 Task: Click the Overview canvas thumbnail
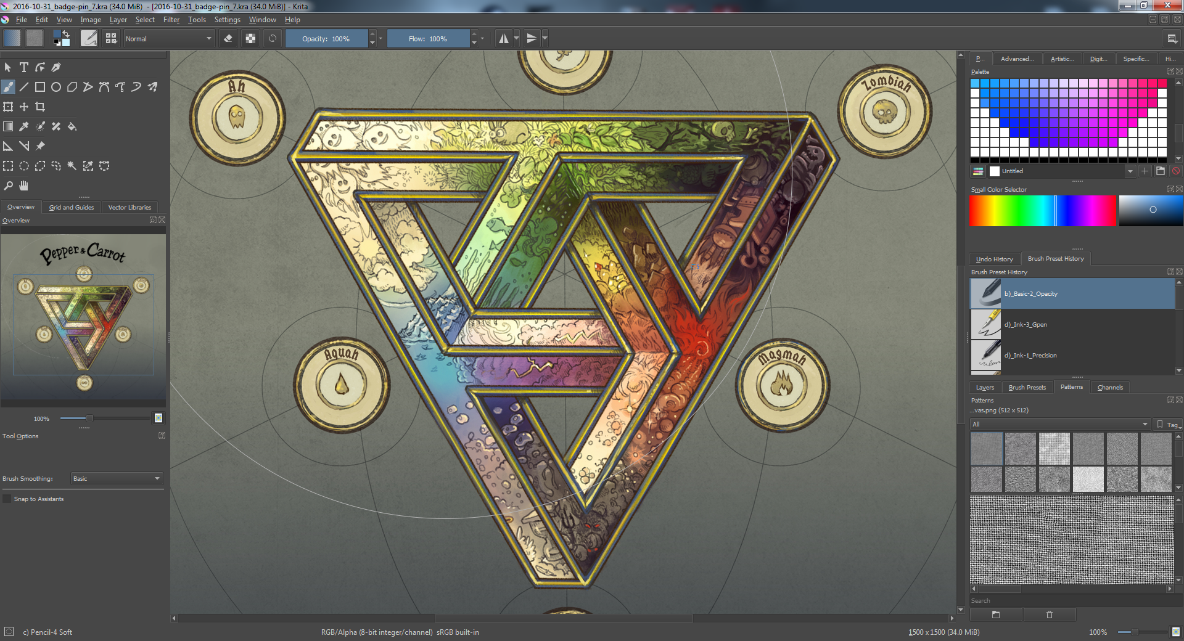pos(83,320)
